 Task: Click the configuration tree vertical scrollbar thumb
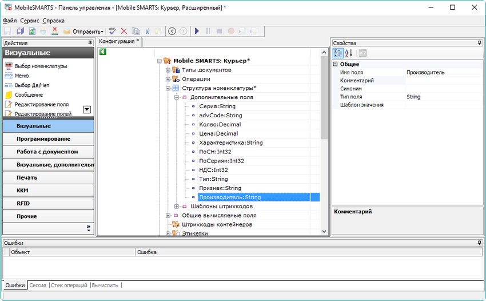(x=324, y=98)
